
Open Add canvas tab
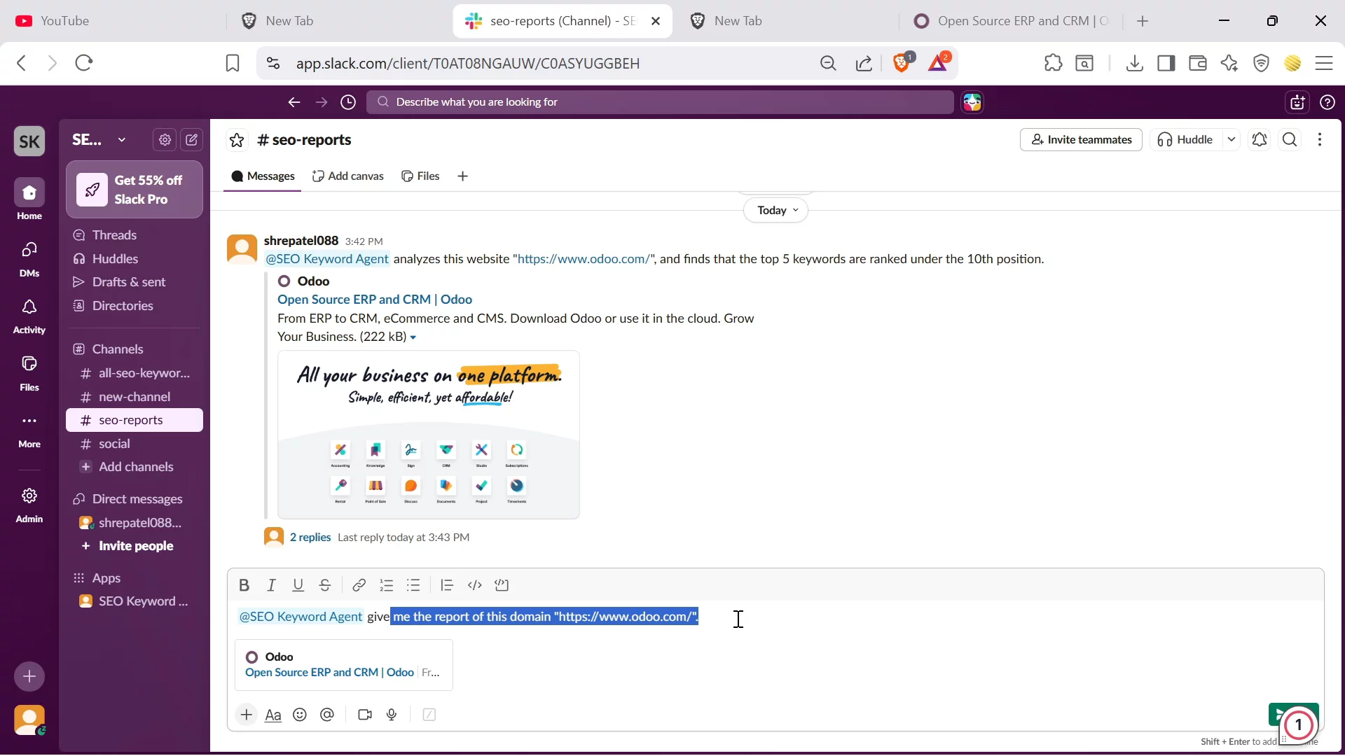348,176
